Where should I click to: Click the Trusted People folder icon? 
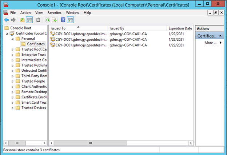[18, 81]
